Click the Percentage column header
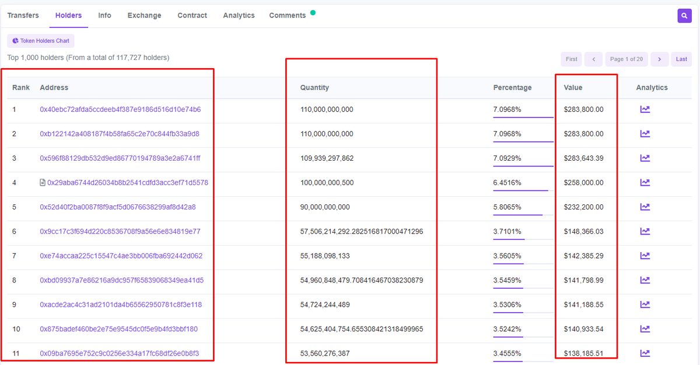The width and height of the screenshot is (700, 365). 513,88
